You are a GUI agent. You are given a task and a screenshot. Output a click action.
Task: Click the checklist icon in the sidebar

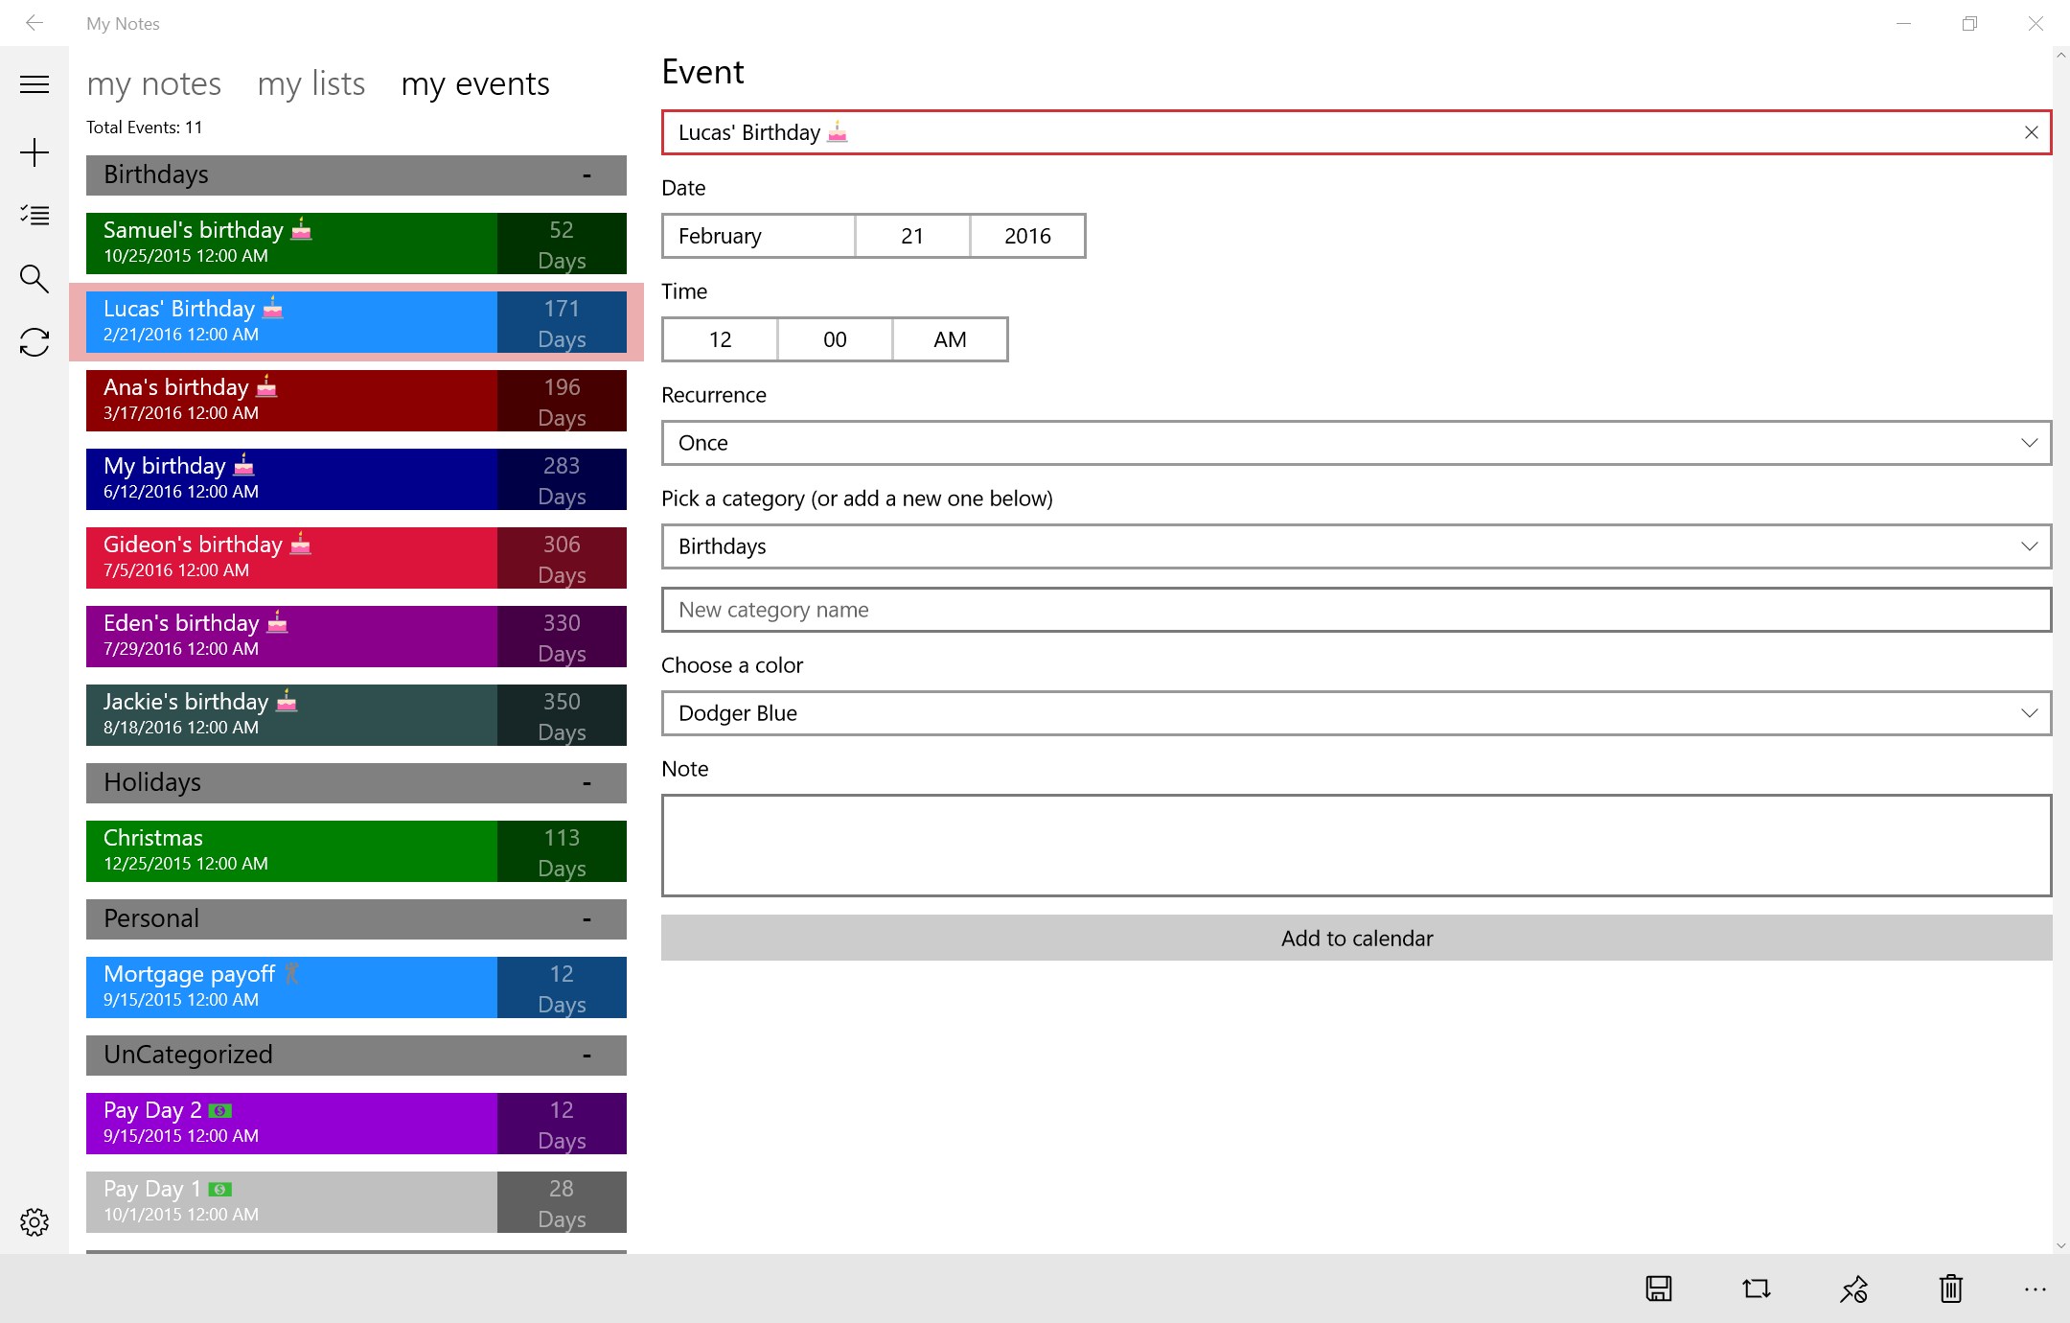pyautogui.click(x=34, y=215)
